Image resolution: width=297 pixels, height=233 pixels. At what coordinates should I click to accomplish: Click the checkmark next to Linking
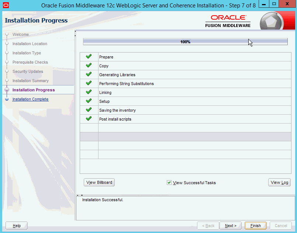(89, 92)
